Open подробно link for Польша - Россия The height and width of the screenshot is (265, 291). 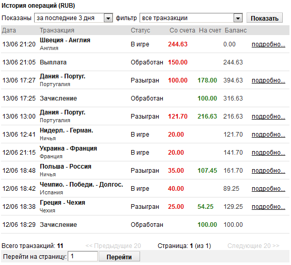point(268,171)
